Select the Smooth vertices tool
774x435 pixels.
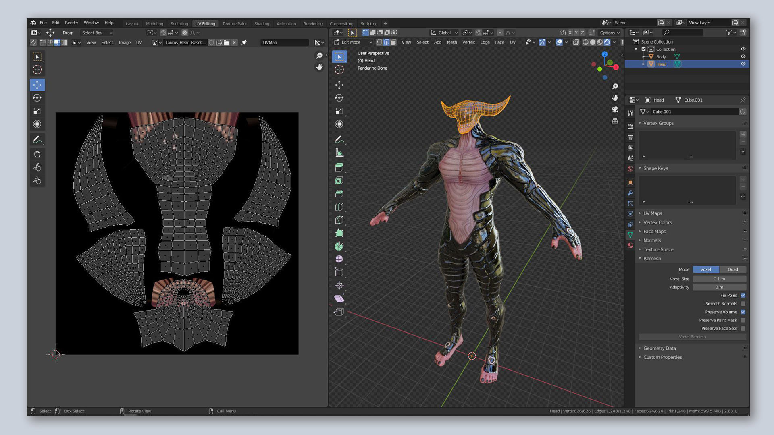[339, 259]
